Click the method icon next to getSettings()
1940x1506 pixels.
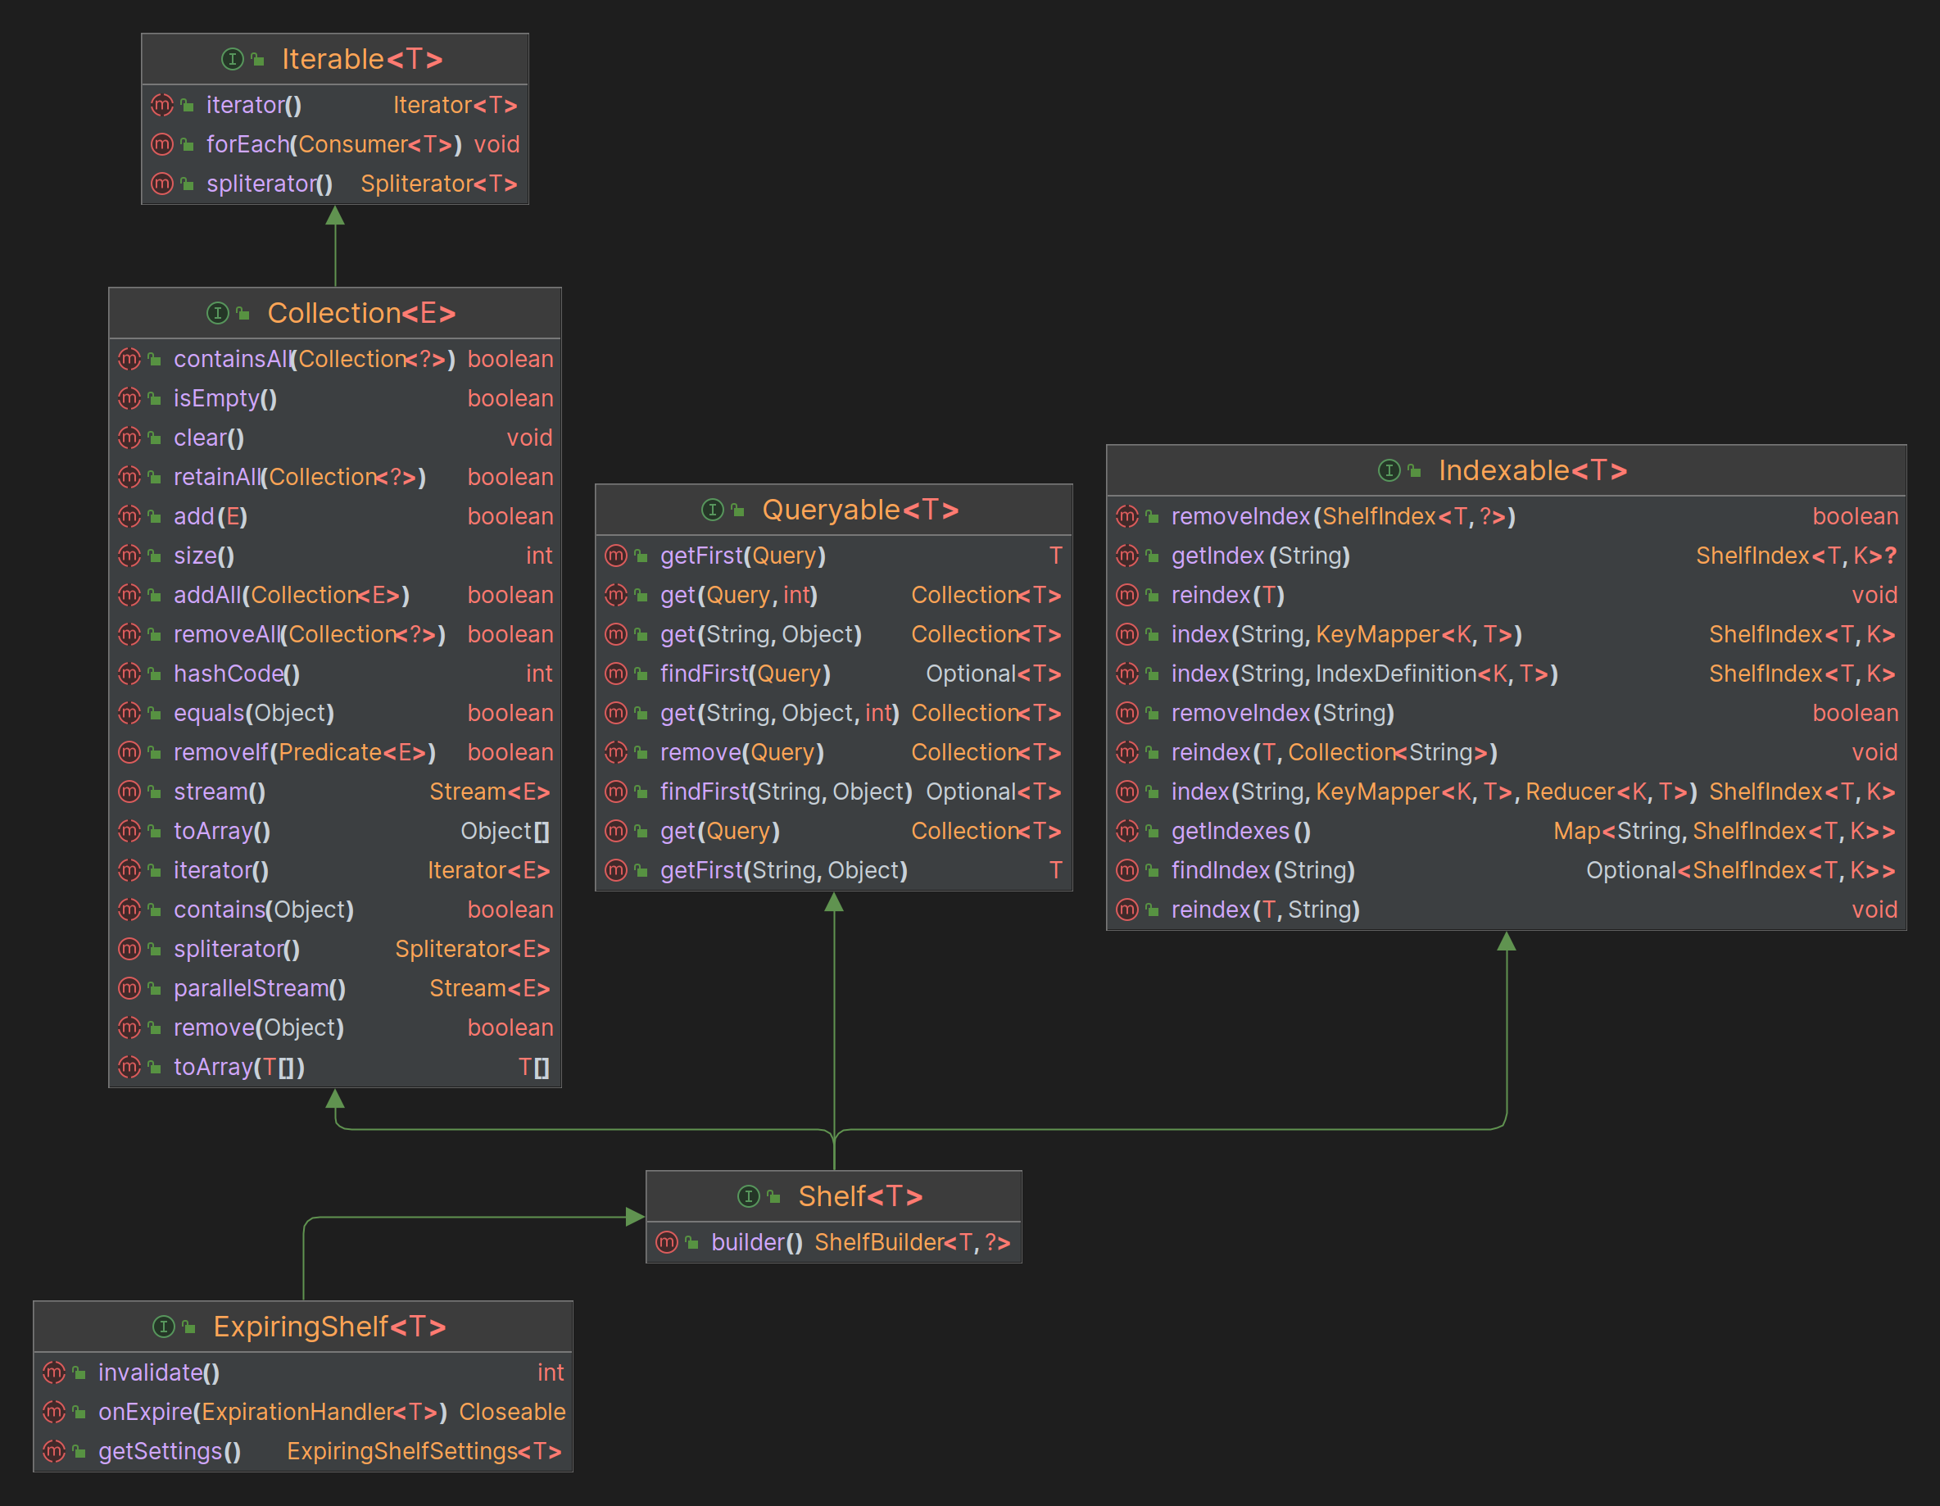coord(54,1452)
